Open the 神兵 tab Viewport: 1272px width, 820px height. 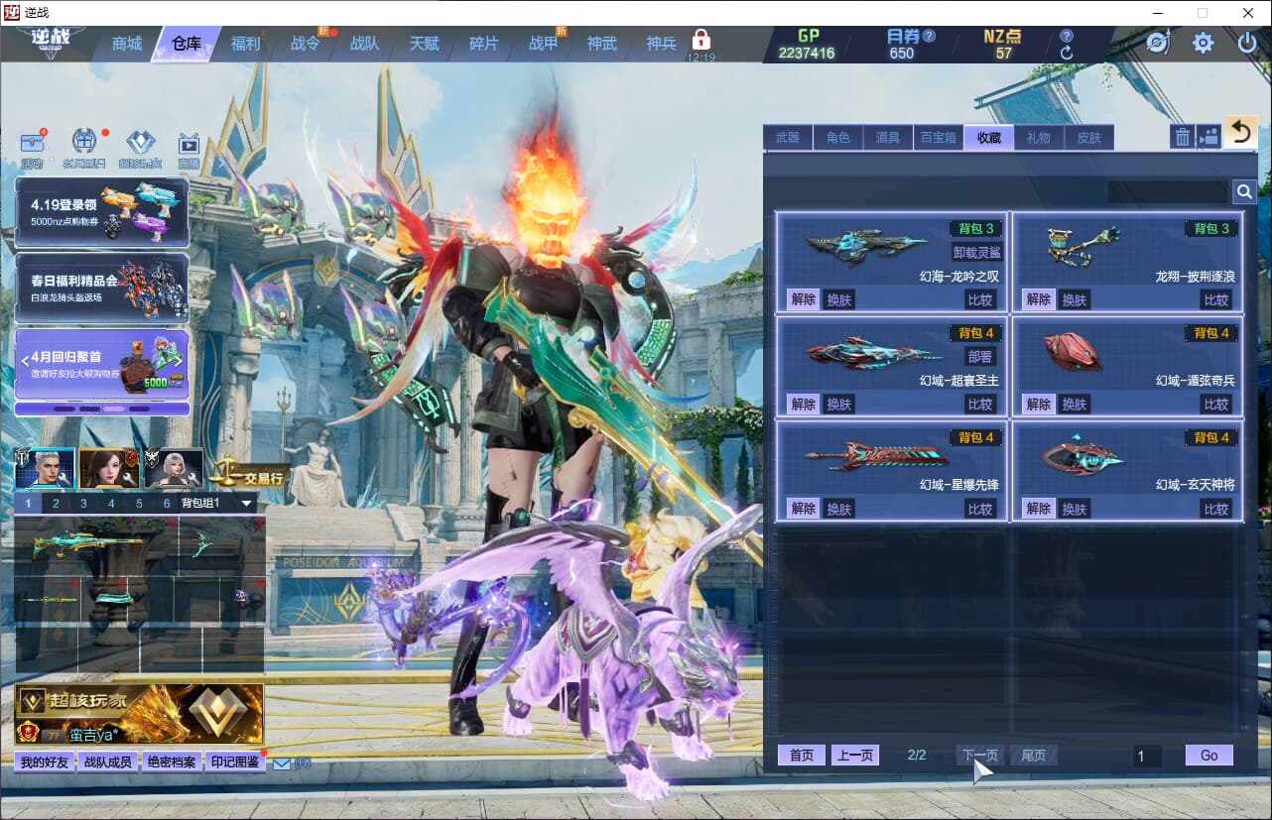pos(661,44)
